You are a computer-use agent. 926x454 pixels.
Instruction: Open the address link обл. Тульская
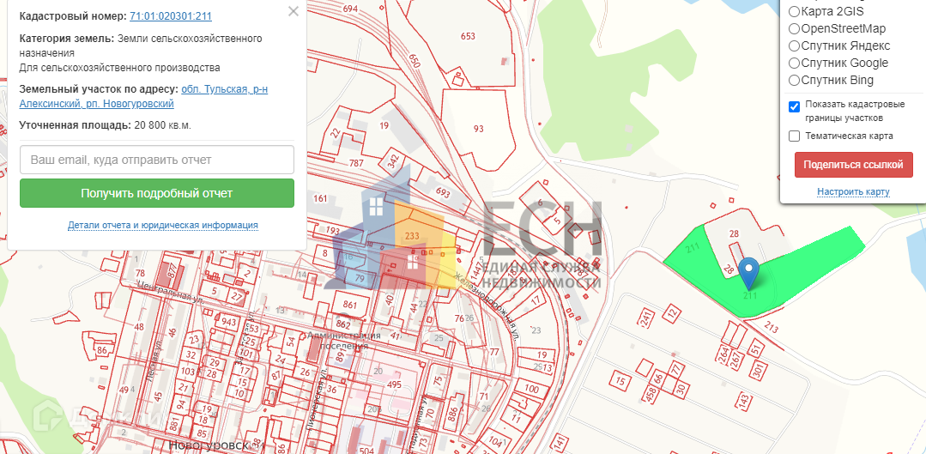coord(143,96)
